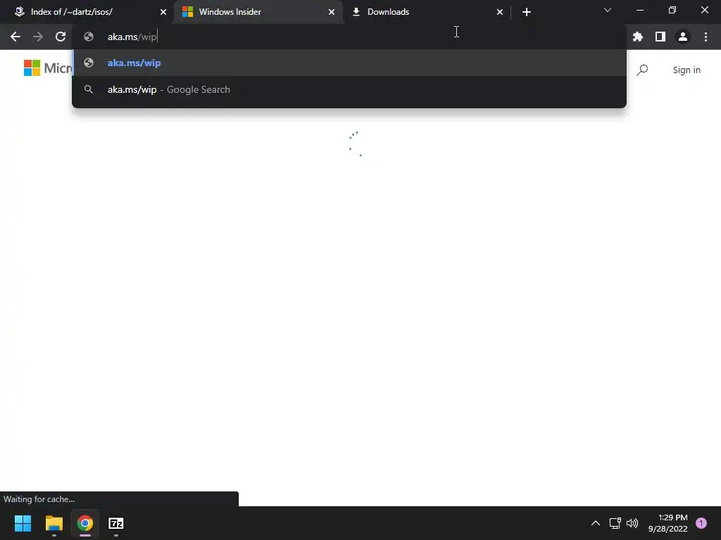The width and height of the screenshot is (721, 540).
Task: Expand the tab search chevron
Action: pyautogui.click(x=608, y=10)
